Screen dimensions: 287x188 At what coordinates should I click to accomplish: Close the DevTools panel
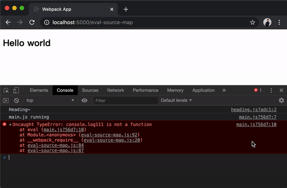click(x=281, y=90)
